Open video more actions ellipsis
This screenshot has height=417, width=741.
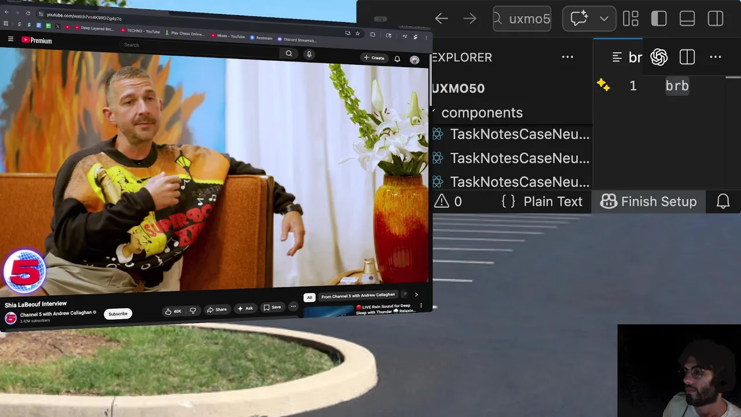coord(294,307)
